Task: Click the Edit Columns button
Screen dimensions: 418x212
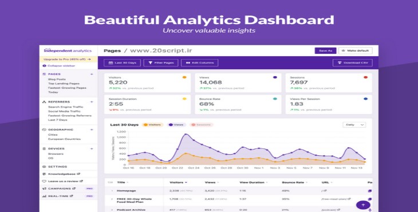Action: pos(200,63)
